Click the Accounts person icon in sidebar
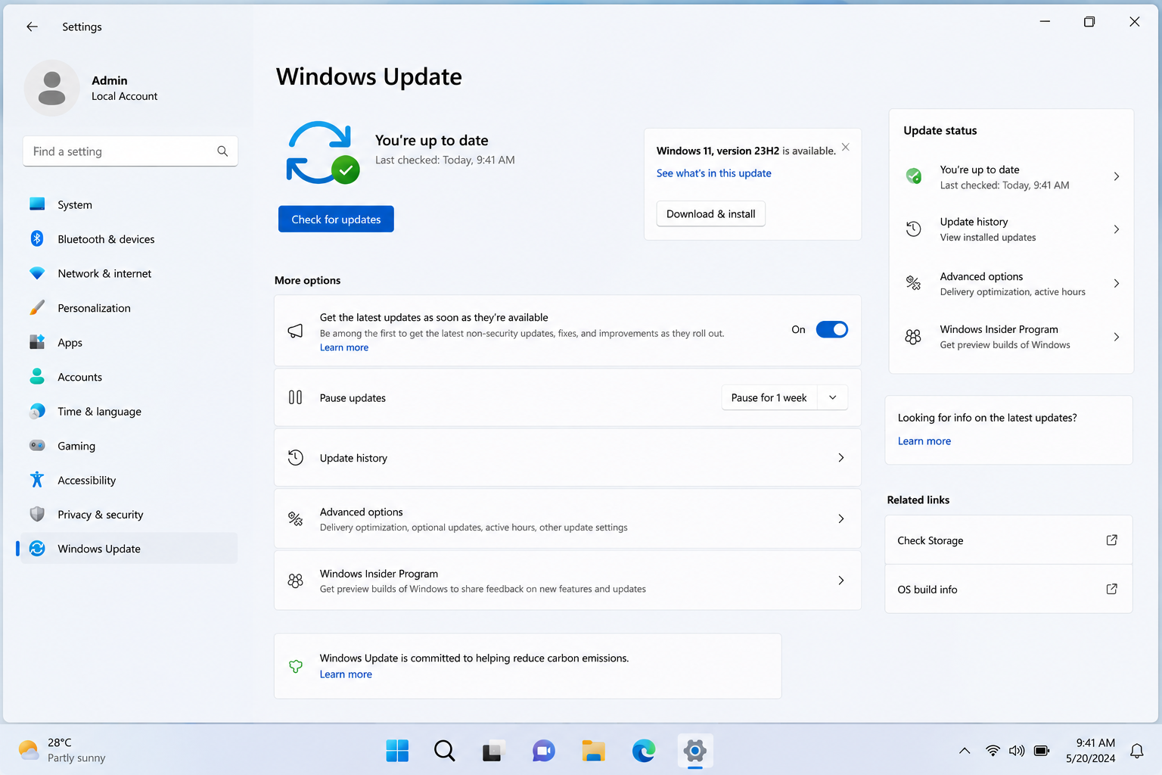This screenshot has height=775, width=1162. coord(37,377)
